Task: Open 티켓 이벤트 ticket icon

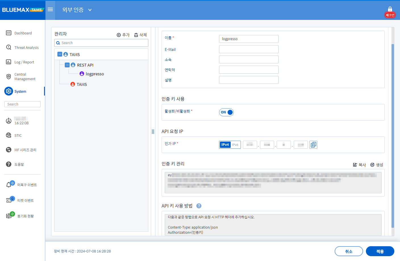Action: [x=9, y=200]
